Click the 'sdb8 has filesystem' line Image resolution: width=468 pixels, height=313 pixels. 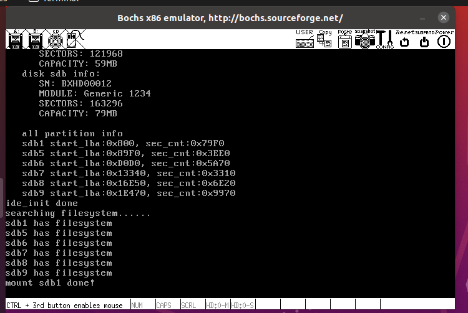point(59,263)
